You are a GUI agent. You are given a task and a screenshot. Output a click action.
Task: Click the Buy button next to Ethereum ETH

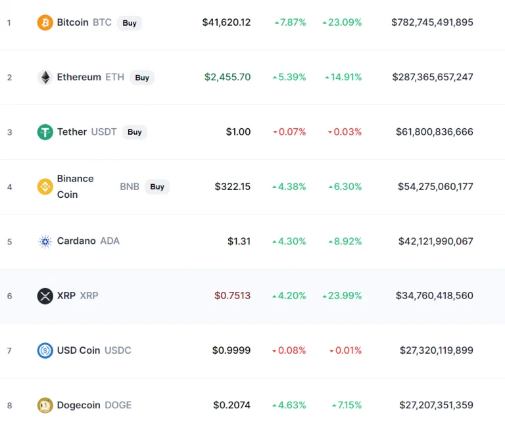point(142,78)
